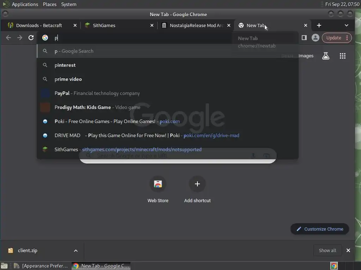This screenshot has width=361, height=270.
Task: Close the downloads bar
Action: 348,250
